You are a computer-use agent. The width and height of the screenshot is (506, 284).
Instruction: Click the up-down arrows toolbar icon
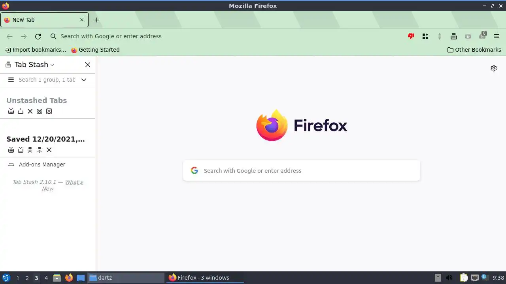click(x=440, y=36)
